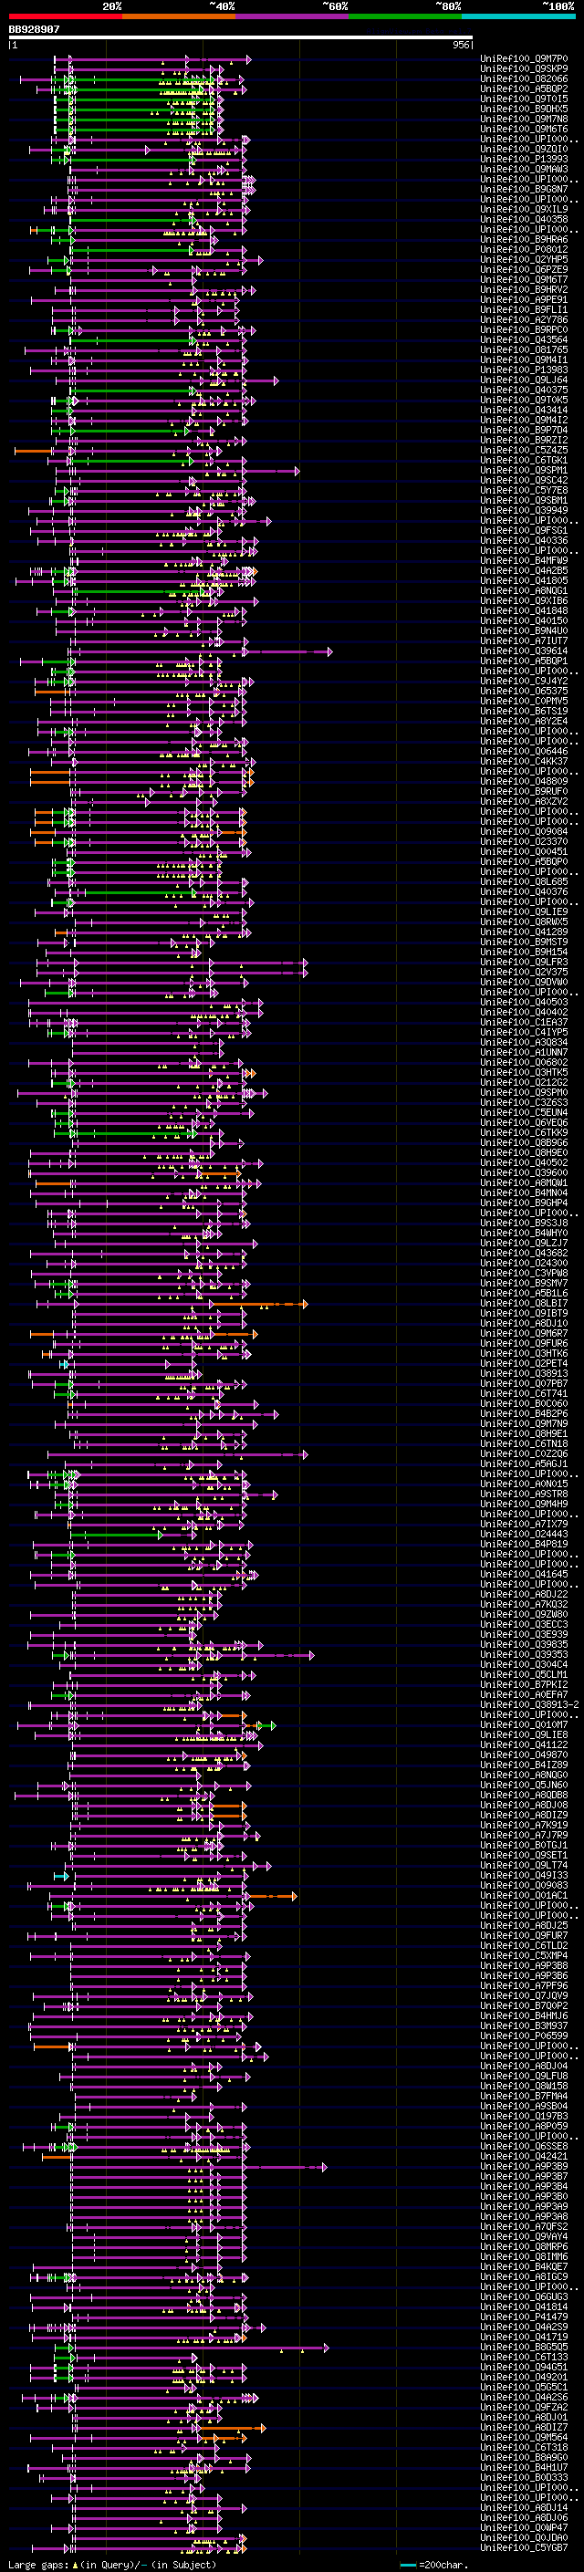This screenshot has width=584, height=2572.
Task: Open entry UniRef100_Q9LFR3
Action: click(x=524, y=962)
